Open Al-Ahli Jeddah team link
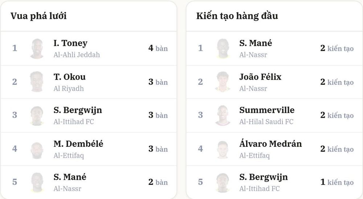Image resolution: width=363 pixels, height=199 pixels. 77,55
